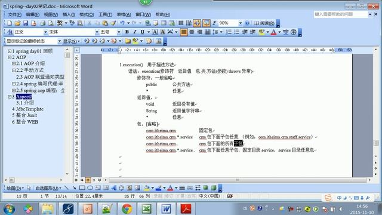Toggle underline formatting
Viewport: 382px width, 215px height.
coord(143,32)
